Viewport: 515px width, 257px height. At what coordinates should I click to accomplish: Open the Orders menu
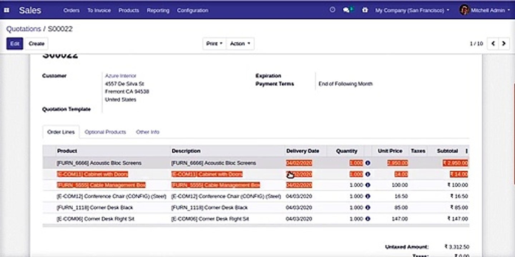pos(72,10)
